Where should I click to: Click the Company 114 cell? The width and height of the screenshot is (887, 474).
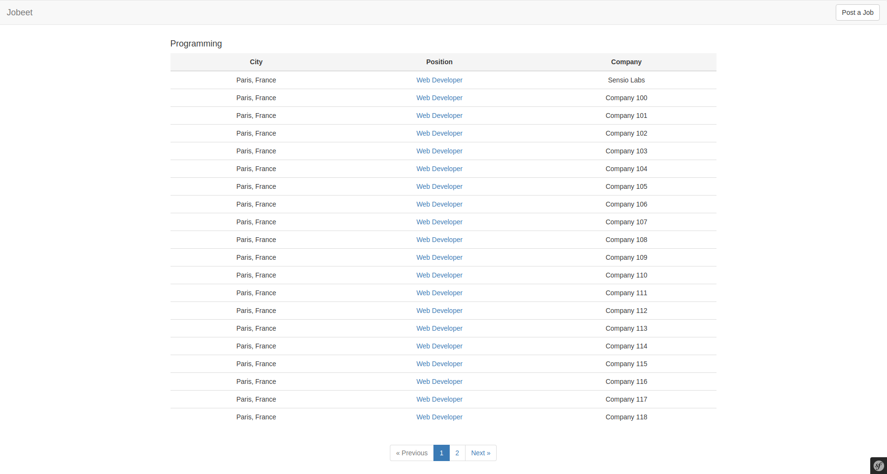[x=626, y=346]
